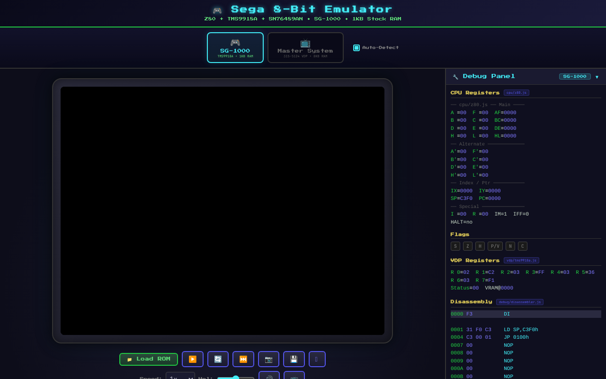
Task: Click the CPU Registers section heading
Action: (x=475, y=93)
